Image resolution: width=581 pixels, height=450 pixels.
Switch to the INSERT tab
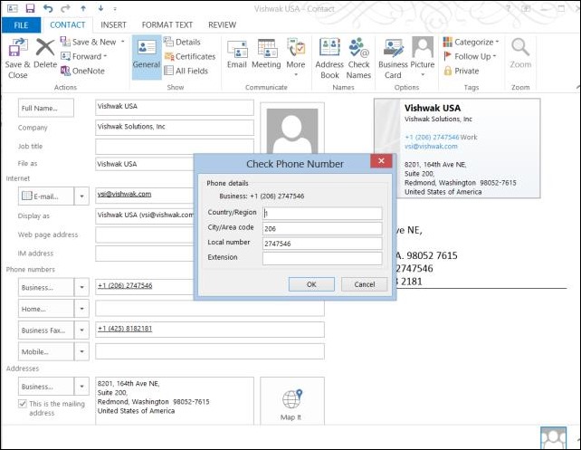coord(113,24)
